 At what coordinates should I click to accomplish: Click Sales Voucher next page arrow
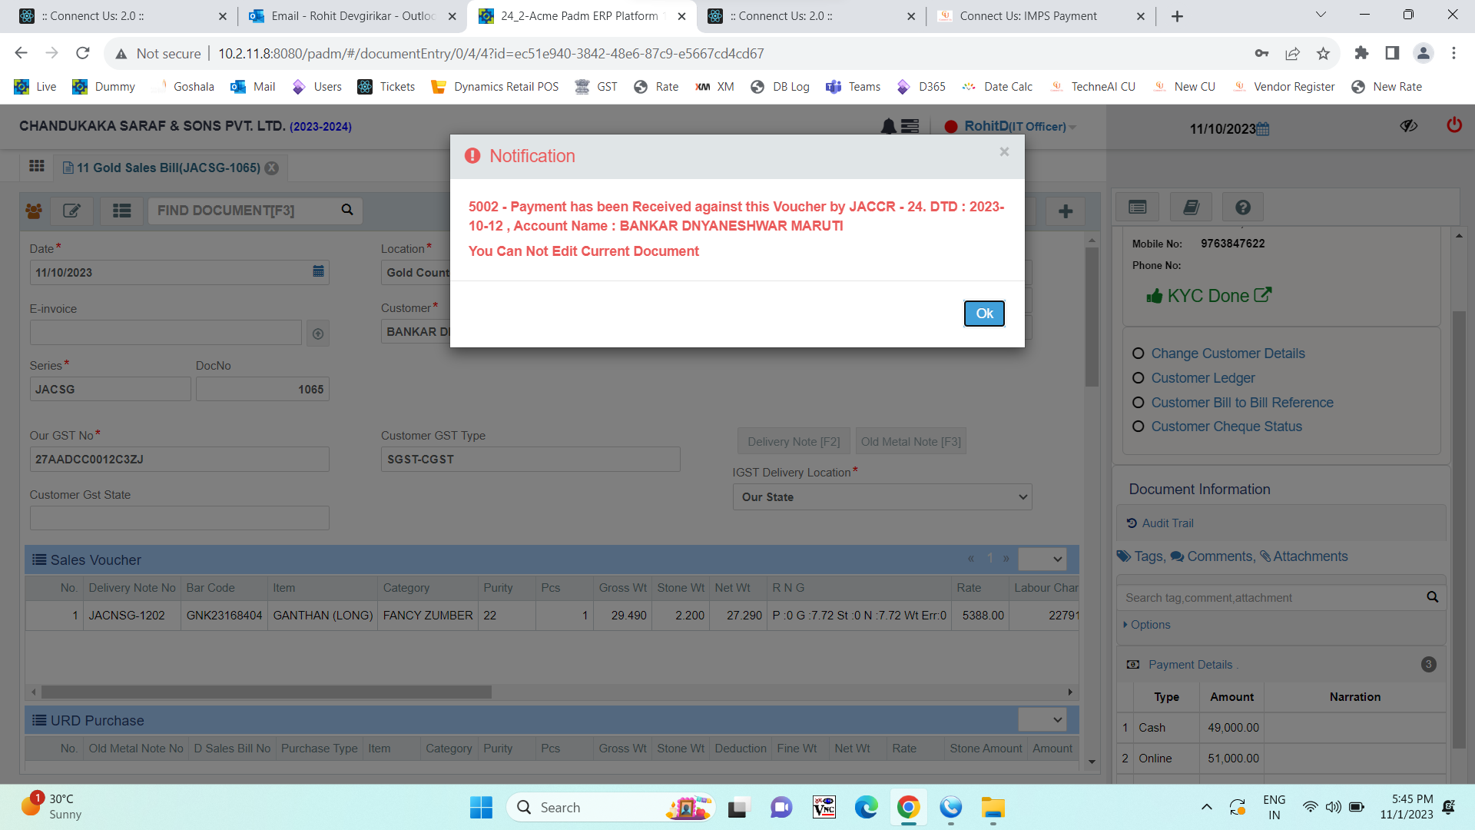[1006, 559]
